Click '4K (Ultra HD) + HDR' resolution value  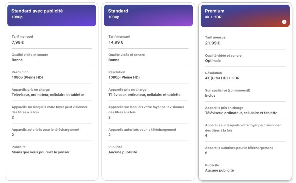(x=222, y=78)
